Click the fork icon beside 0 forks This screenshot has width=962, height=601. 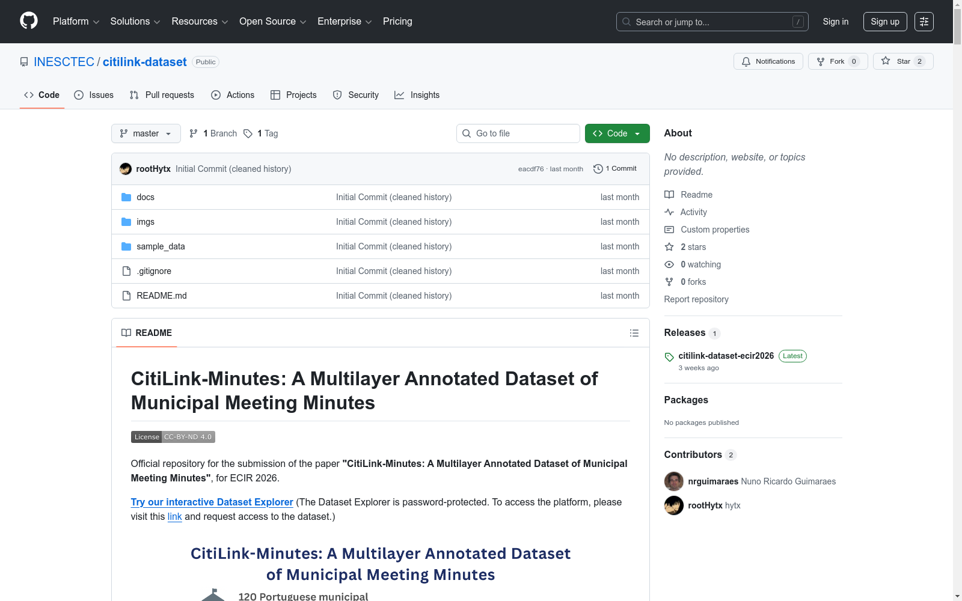669,282
